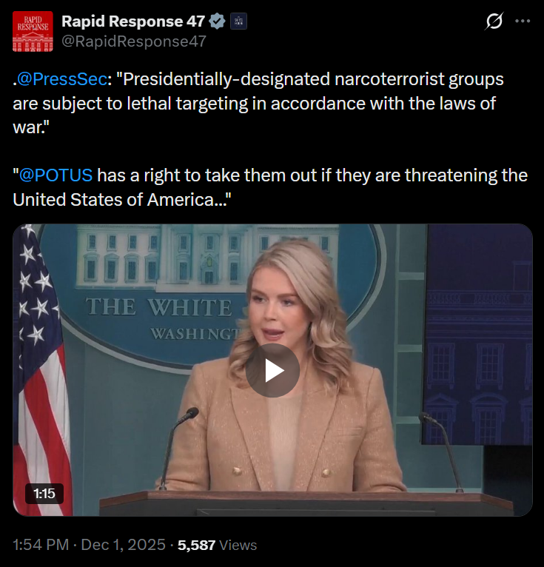Open the 1:54 PM post time link
Screen dimensions: 544x567
pos(41,545)
